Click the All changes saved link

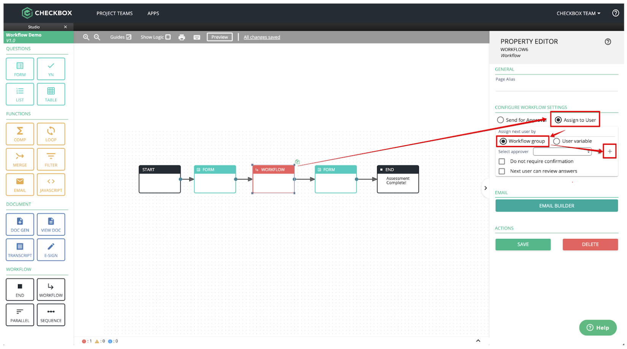pyautogui.click(x=262, y=37)
